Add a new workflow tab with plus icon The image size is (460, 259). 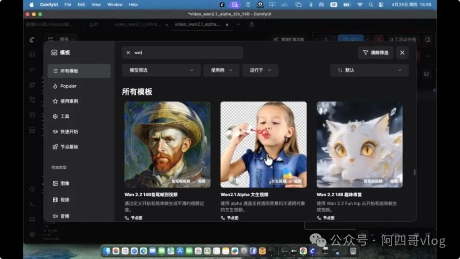[x=238, y=25]
